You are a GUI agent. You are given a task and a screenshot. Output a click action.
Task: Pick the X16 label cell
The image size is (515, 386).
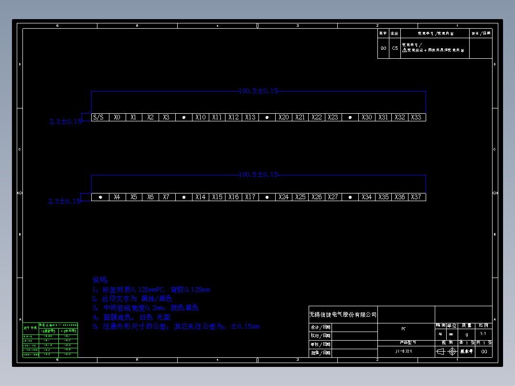coord(234,197)
